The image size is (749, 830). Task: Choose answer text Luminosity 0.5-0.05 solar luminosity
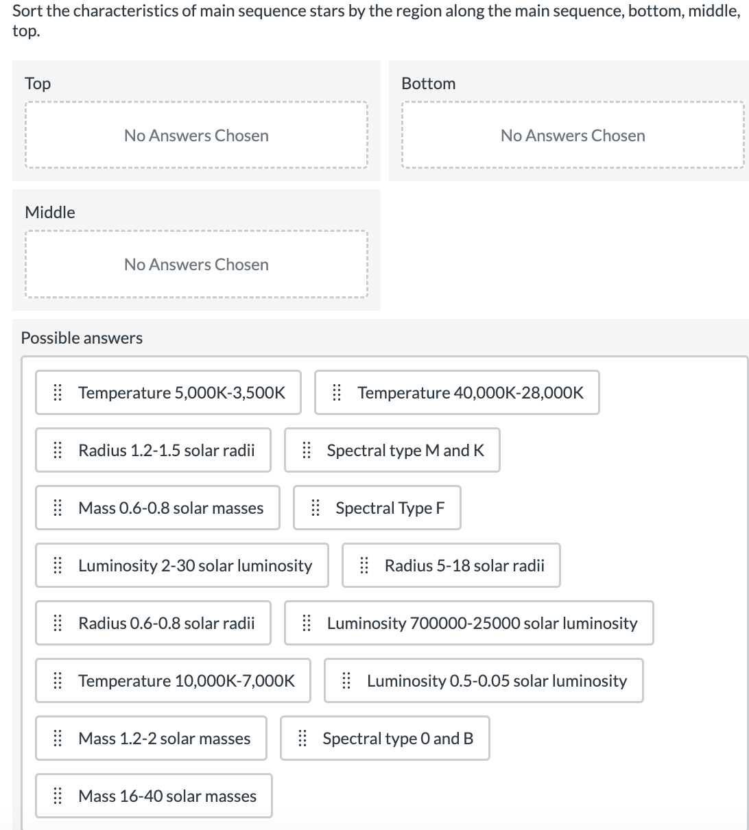(x=497, y=680)
